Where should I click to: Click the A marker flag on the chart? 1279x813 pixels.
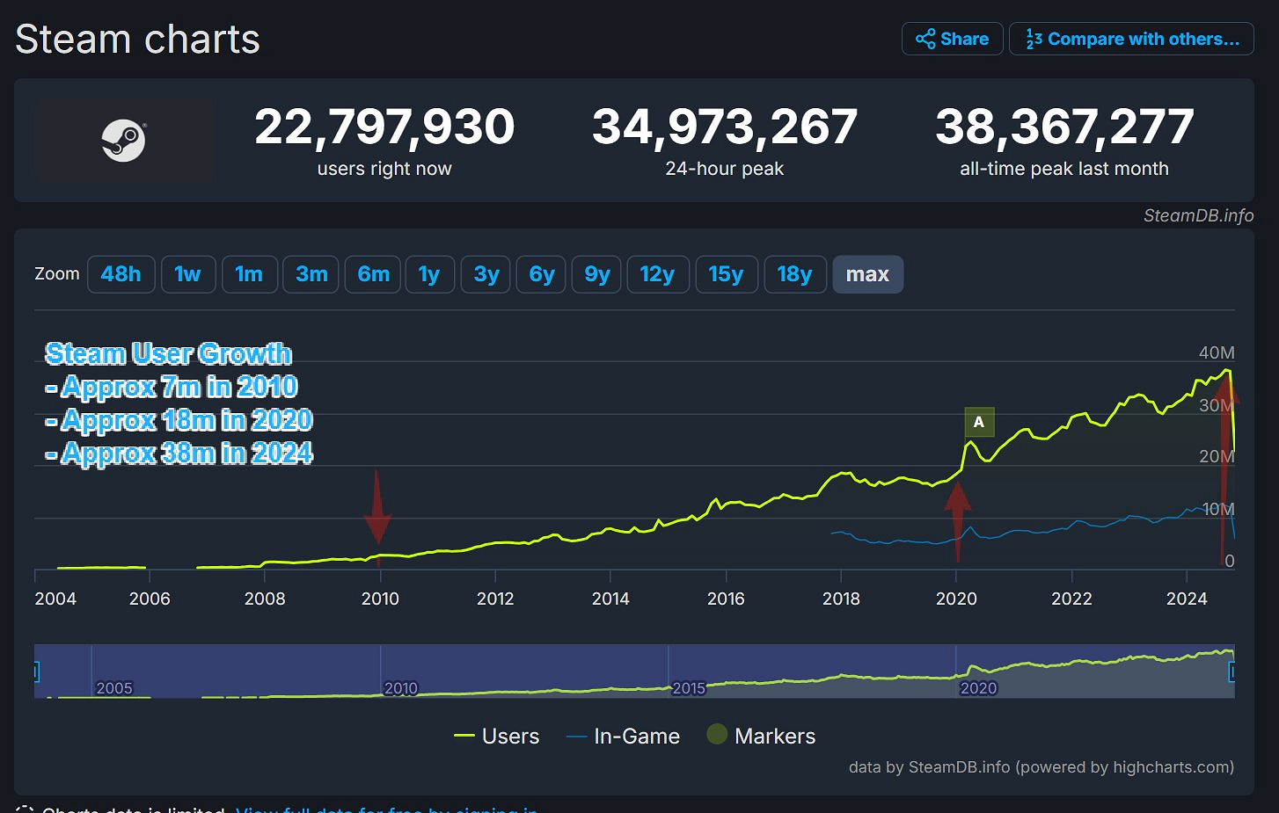pyautogui.click(x=978, y=422)
